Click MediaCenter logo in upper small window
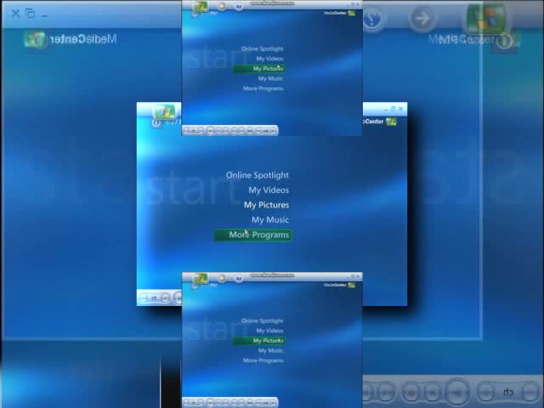The height and width of the screenshot is (408, 544). click(x=339, y=14)
